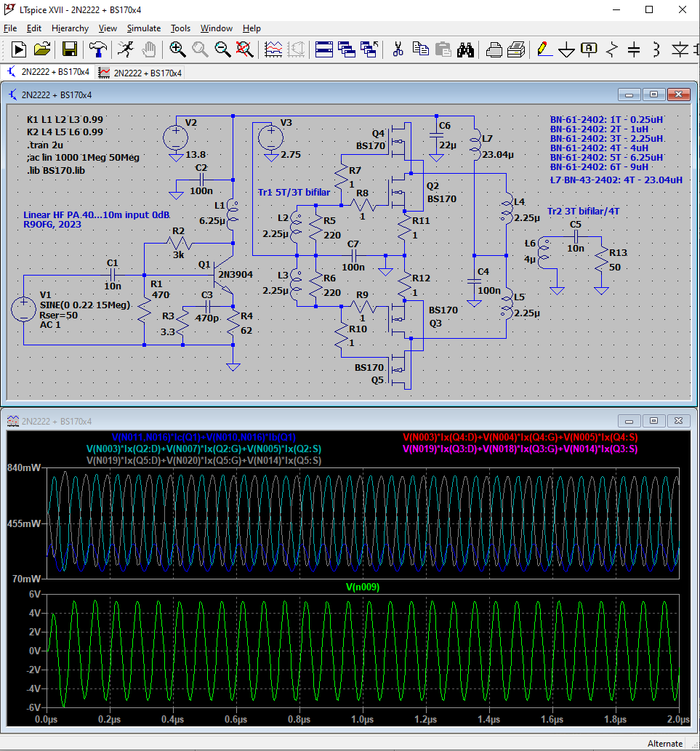Switch to the waveform plot tab
700x751 pixels.
140,73
